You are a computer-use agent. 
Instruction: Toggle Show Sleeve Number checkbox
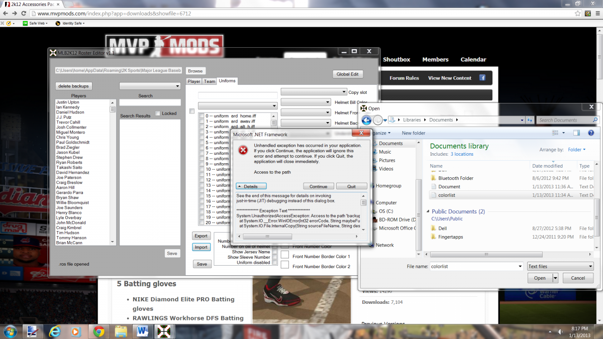pyautogui.click(x=274, y=257)
